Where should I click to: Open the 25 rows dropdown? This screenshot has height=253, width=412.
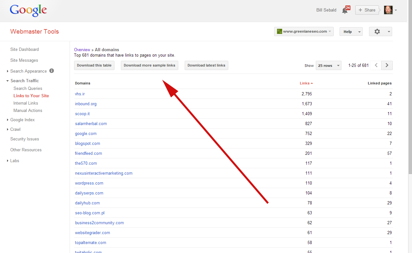(329, 66)
